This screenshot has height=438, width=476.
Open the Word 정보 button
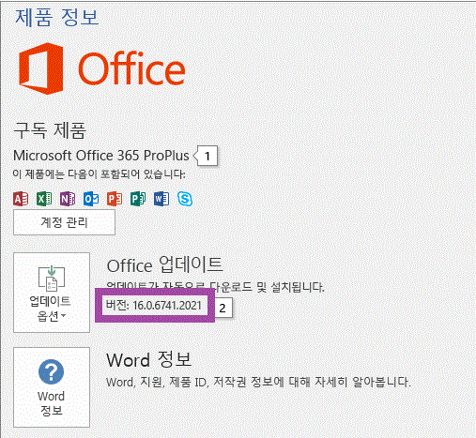(x=52, y=387)
